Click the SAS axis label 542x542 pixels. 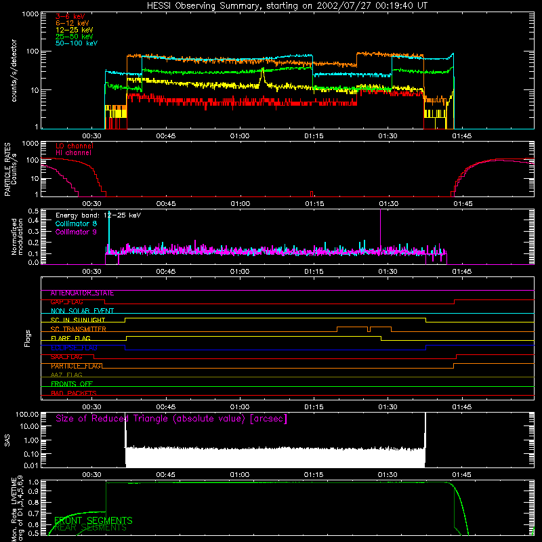[7, 440]
